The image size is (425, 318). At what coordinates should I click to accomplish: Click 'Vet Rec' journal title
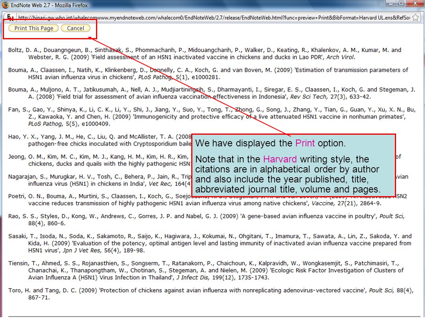(160, 184)
